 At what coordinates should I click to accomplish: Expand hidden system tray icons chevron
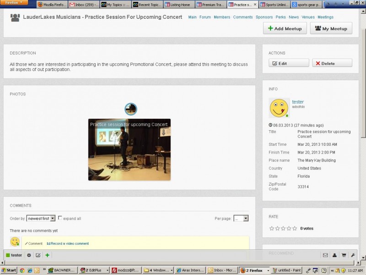point(332,270)
